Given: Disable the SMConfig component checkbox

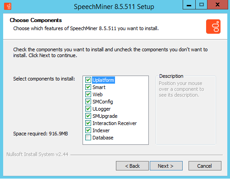Looking at the screenshot, I should pyautogui.click(x=88, y=102).
